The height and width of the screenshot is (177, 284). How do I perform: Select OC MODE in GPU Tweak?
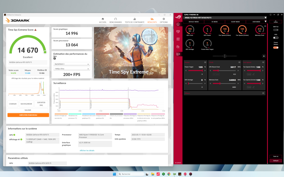[215, 22]
